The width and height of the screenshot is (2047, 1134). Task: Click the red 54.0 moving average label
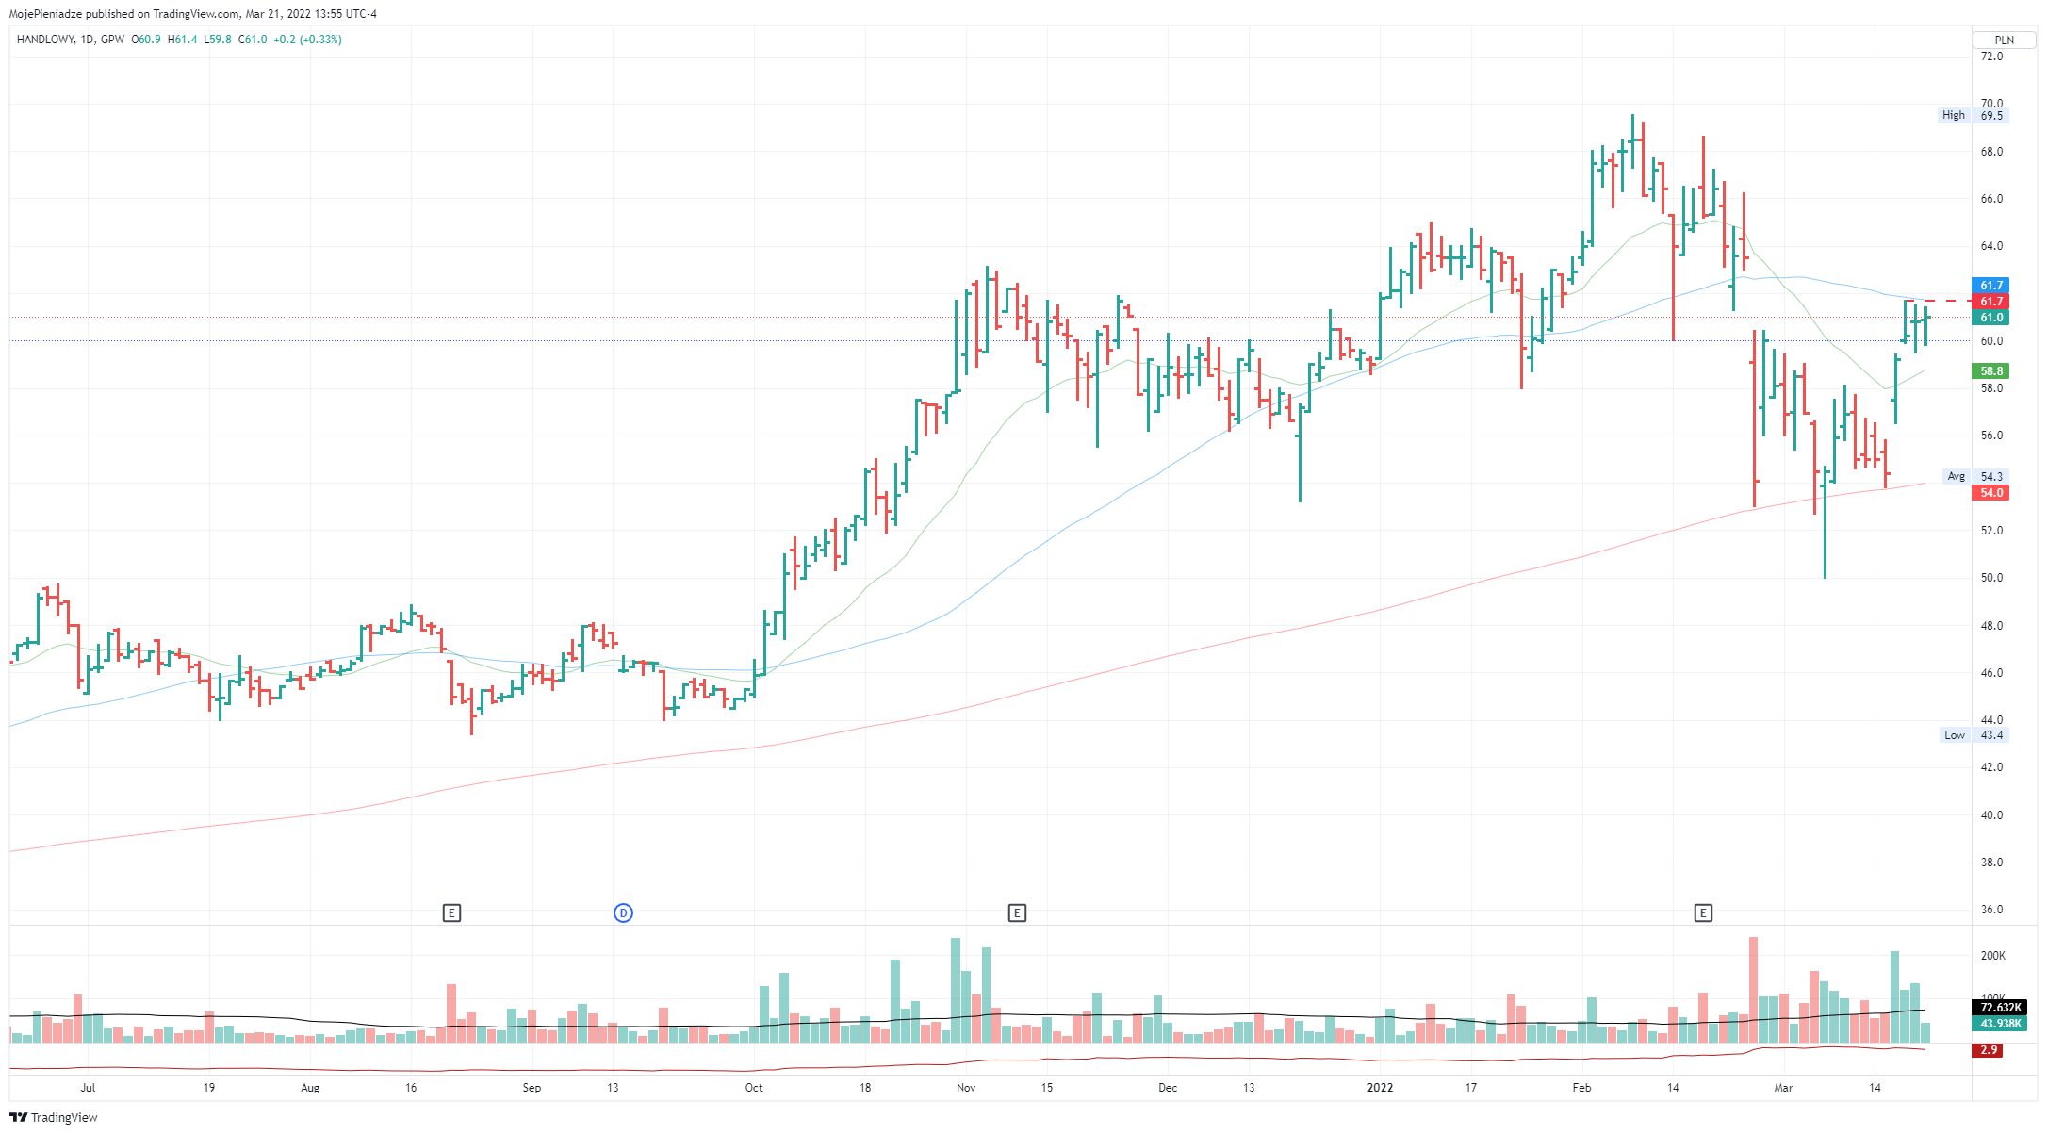(x=1990, y=493)
